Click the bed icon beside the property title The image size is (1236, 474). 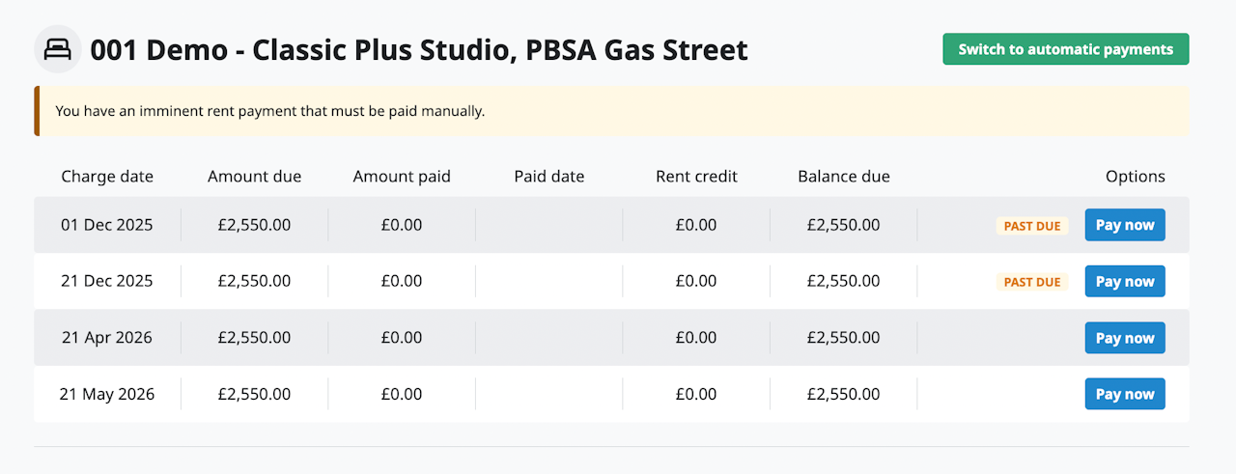coord(57,49)
